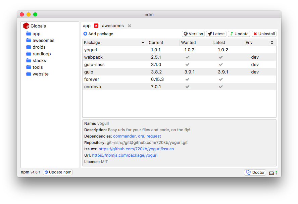Viewport: 298px width, 204px height.
Task: Sort by Package column dropdown arrow
Action: click(143, 43)
